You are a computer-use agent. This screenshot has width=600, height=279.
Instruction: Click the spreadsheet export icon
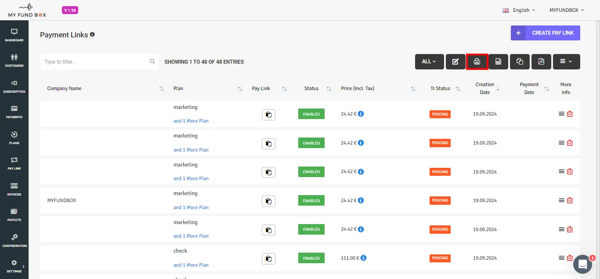(498, 62)
